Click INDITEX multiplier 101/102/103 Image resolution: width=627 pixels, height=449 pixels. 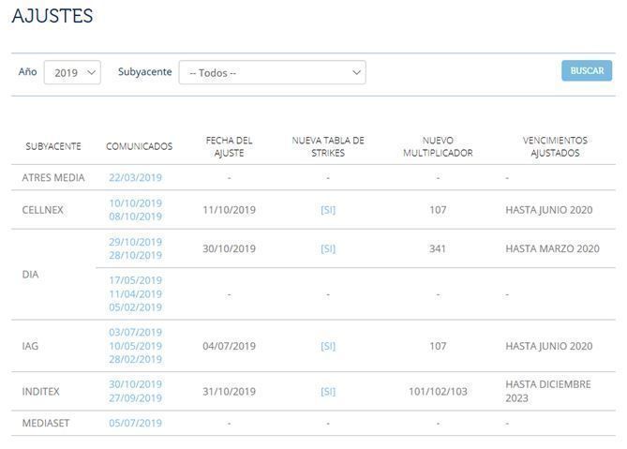pos(438,392)
